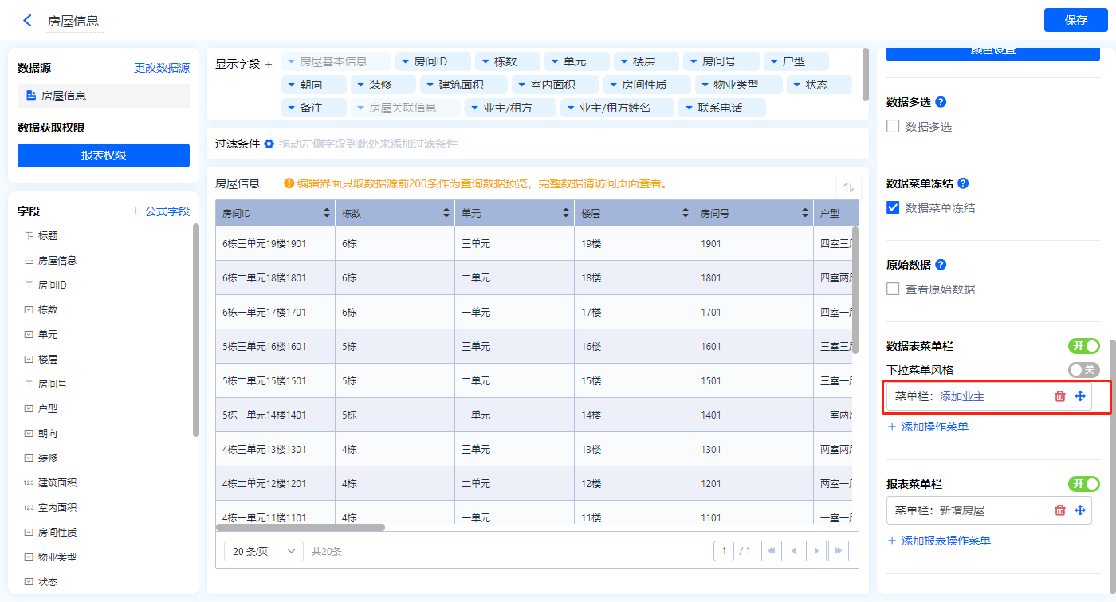Enable the 数据多选 checkbox
This screenshot has height=602, width=1116.
click(893, 126)
